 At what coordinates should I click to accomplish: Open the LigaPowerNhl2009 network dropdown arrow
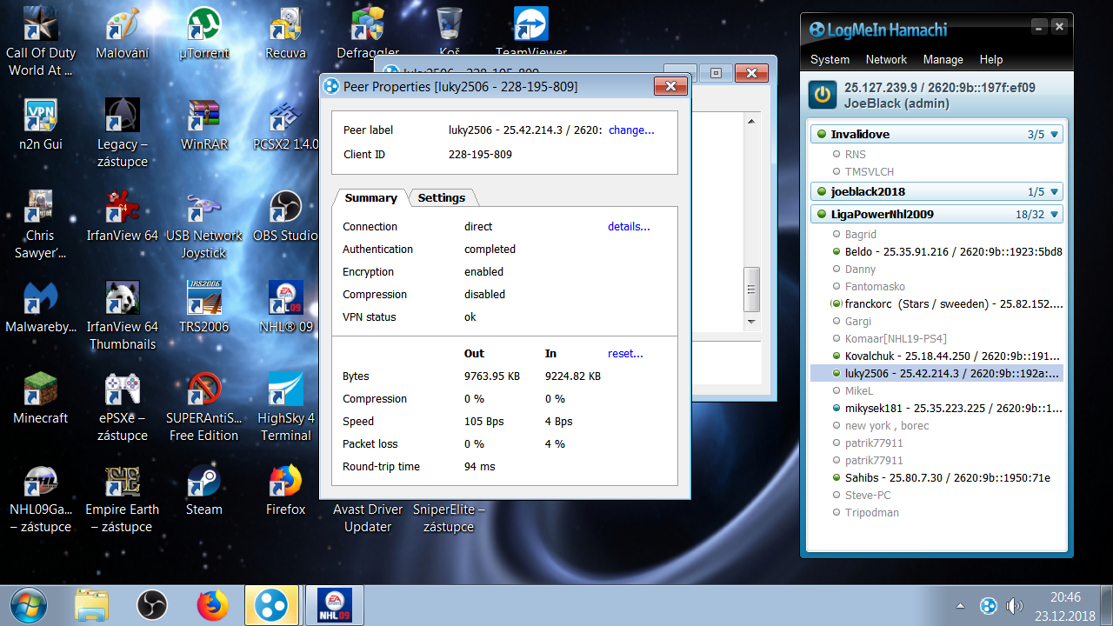tap(1054, 215)
